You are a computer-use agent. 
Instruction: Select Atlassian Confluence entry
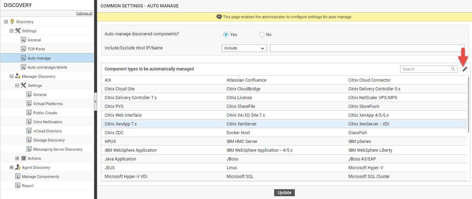[x=247, y=80]
